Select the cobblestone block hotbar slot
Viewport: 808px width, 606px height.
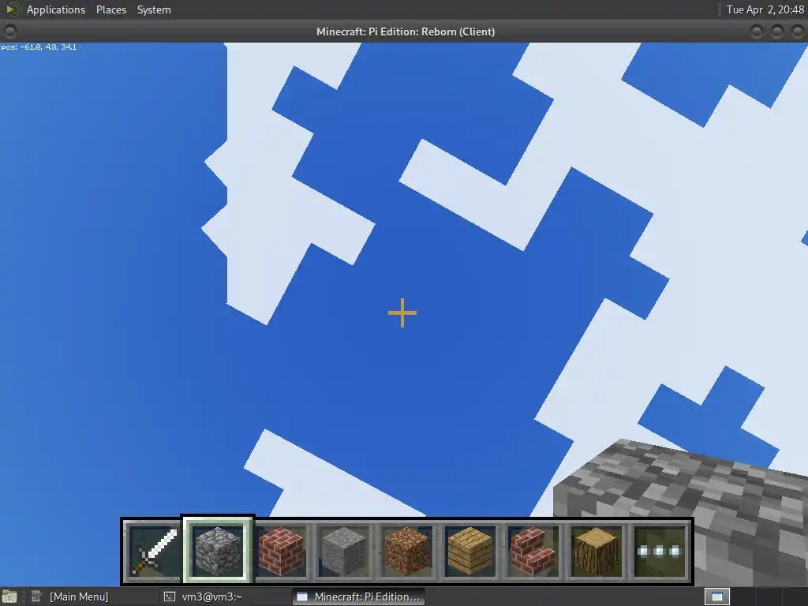point(217,551)
